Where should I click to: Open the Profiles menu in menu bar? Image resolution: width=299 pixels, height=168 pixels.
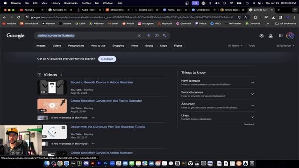(x=86, y=3)
